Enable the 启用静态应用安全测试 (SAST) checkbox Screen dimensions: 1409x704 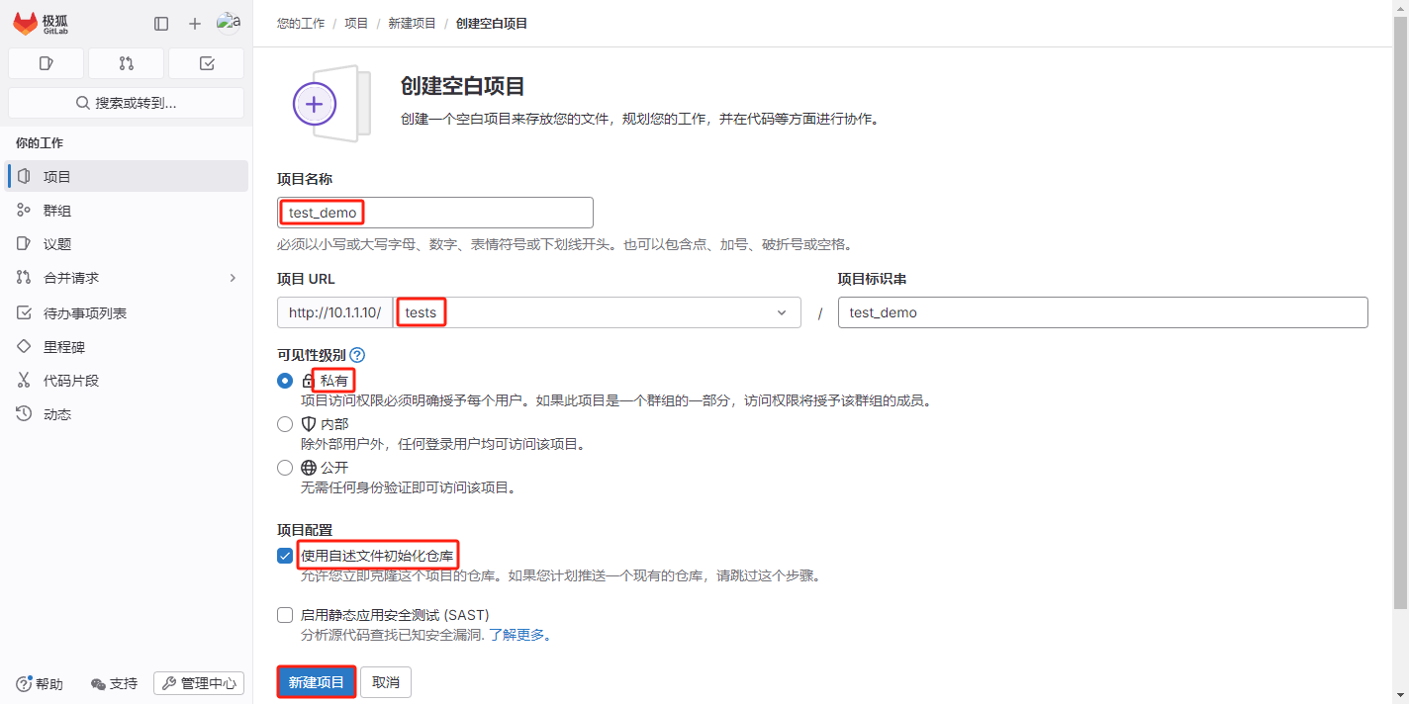point(285,615)
